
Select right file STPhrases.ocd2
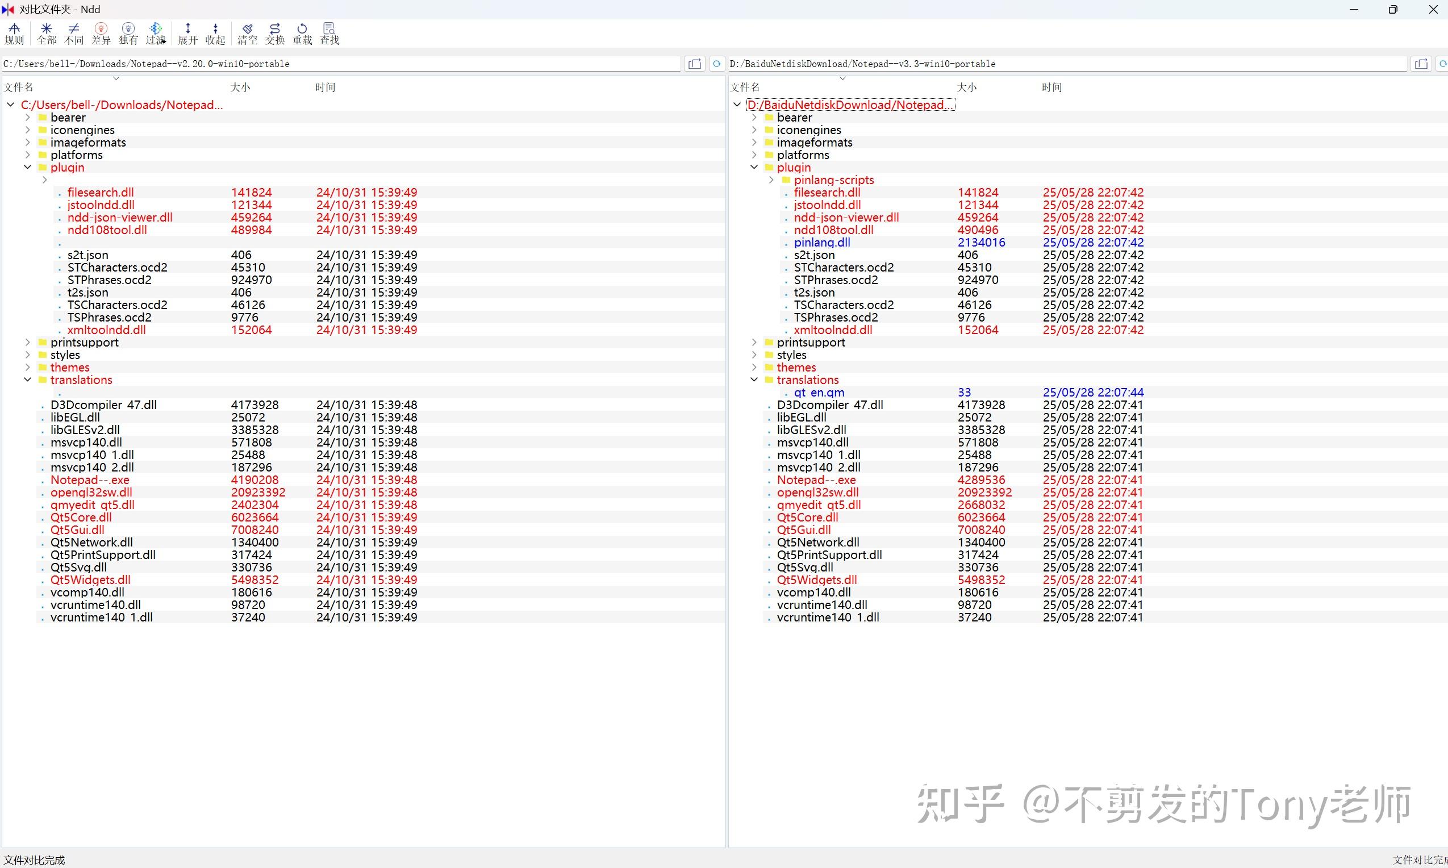(836, 279)
